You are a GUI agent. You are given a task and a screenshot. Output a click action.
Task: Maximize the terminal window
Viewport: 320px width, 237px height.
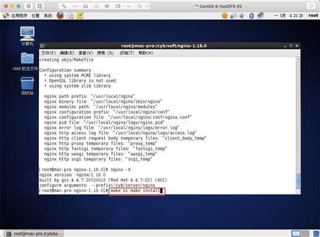click(291, 46)
